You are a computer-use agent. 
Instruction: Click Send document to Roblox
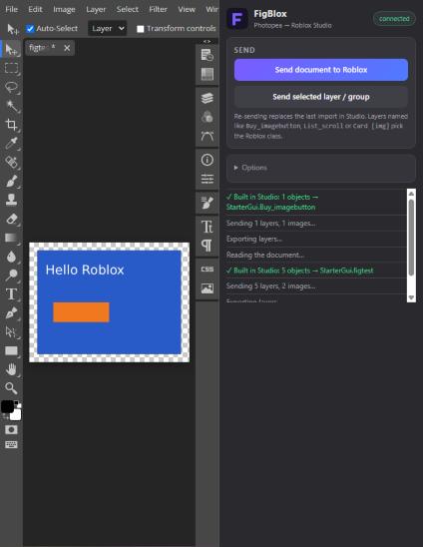pos(321,70)
